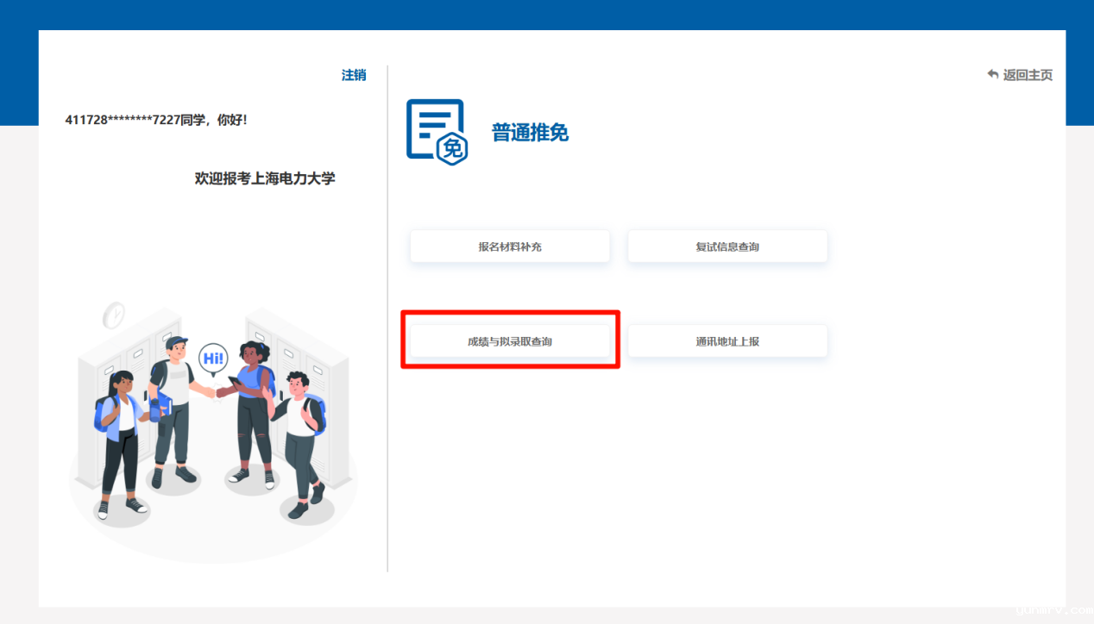The width and height of the screenshot is (1094, 624).
Task: Click the boy in the white shirt on the right
Action: [301, 440]
